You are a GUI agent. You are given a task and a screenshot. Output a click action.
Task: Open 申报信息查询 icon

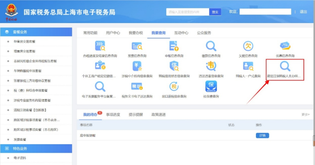(x=174, y=47)
